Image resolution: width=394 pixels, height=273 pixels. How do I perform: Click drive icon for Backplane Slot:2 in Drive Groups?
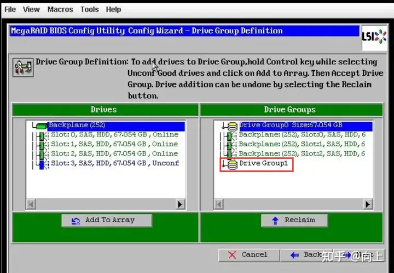click(x=230, y=155)
